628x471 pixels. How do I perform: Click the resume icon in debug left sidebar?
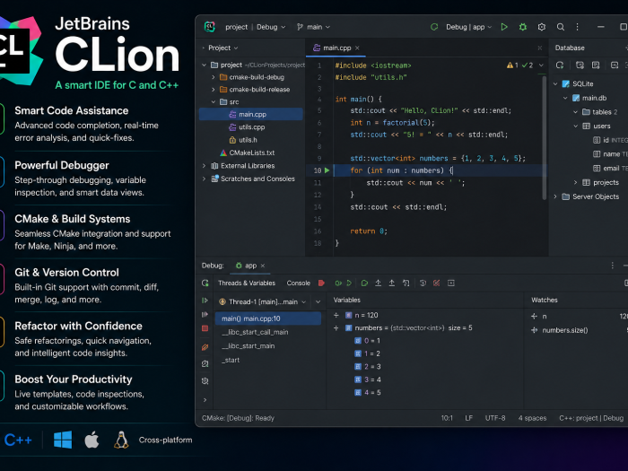click(x=205, y=301)
